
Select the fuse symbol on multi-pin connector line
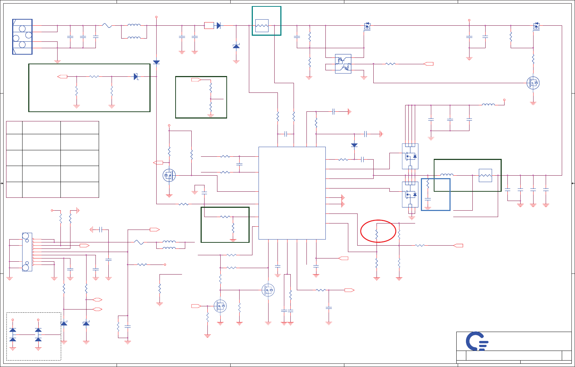coord(139,242)
